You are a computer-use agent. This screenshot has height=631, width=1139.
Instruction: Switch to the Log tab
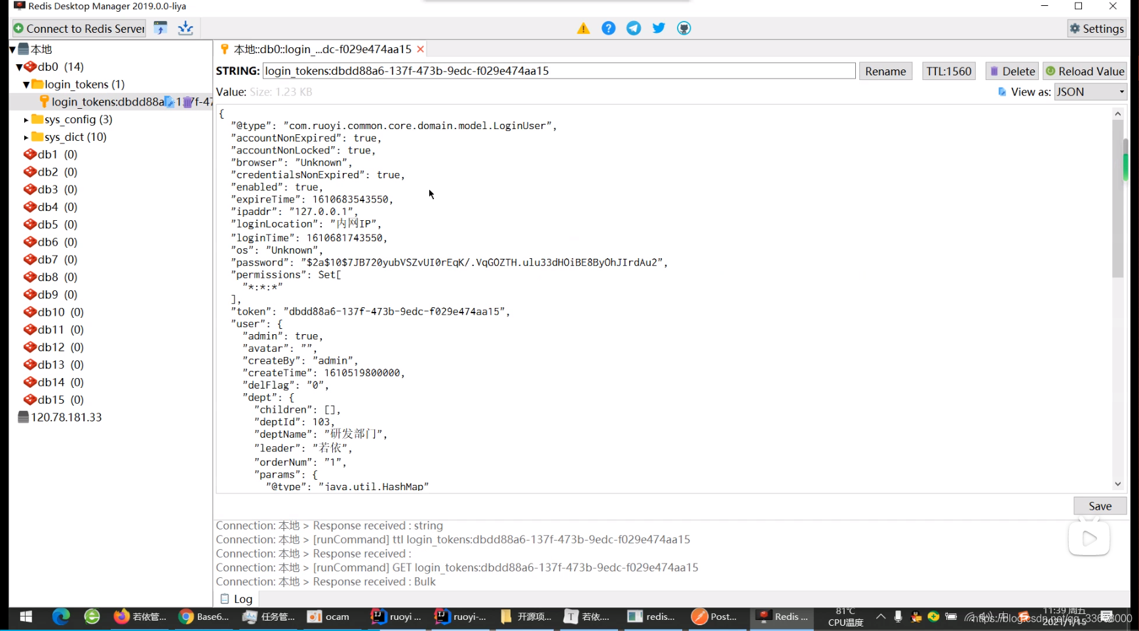click(237, 599)
